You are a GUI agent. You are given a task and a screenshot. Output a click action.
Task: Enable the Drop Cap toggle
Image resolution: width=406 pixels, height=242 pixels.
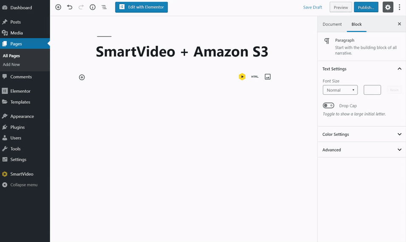click(329, 106)
